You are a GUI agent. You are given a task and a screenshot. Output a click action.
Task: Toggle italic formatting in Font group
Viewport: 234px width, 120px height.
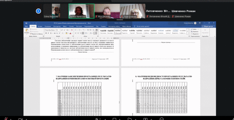[x=48, y=33]
